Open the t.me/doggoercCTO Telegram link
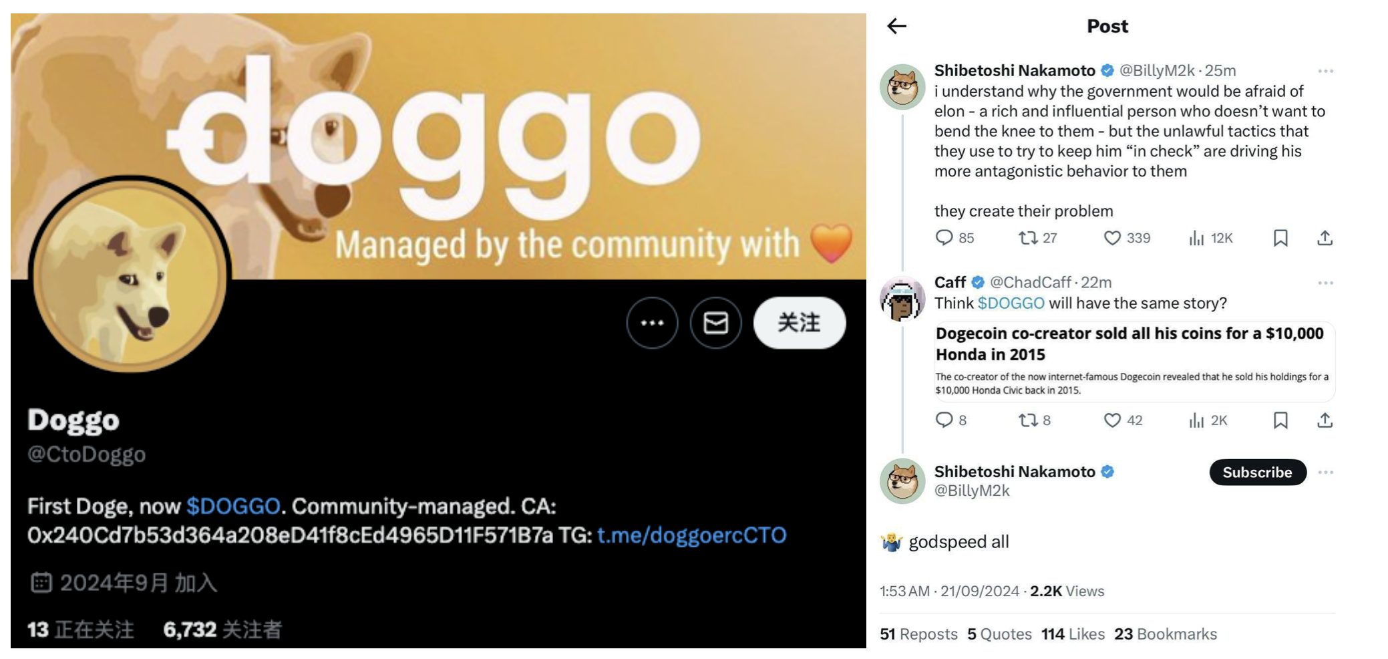 click(x=691, y=535)
